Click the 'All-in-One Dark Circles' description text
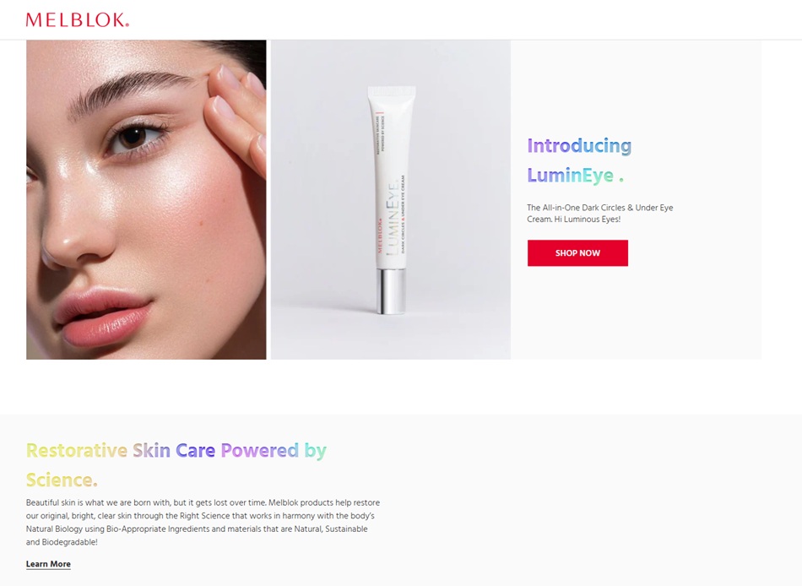This screenshot has height=586, width=802. coord(600,213)
